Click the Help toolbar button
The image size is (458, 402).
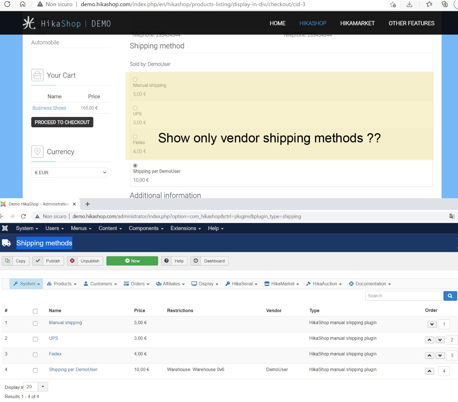tap(174, 261)
